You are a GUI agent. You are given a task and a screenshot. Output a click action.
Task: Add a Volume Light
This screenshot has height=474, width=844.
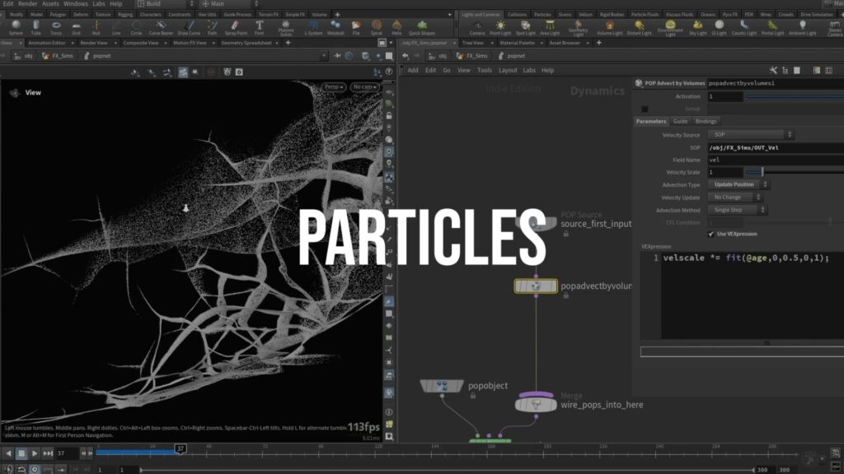pos(609,27)
